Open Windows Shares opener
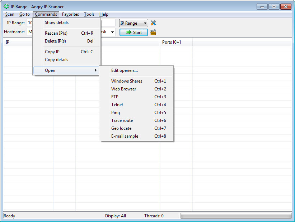 pyautogui.click(x=136, y=81)
